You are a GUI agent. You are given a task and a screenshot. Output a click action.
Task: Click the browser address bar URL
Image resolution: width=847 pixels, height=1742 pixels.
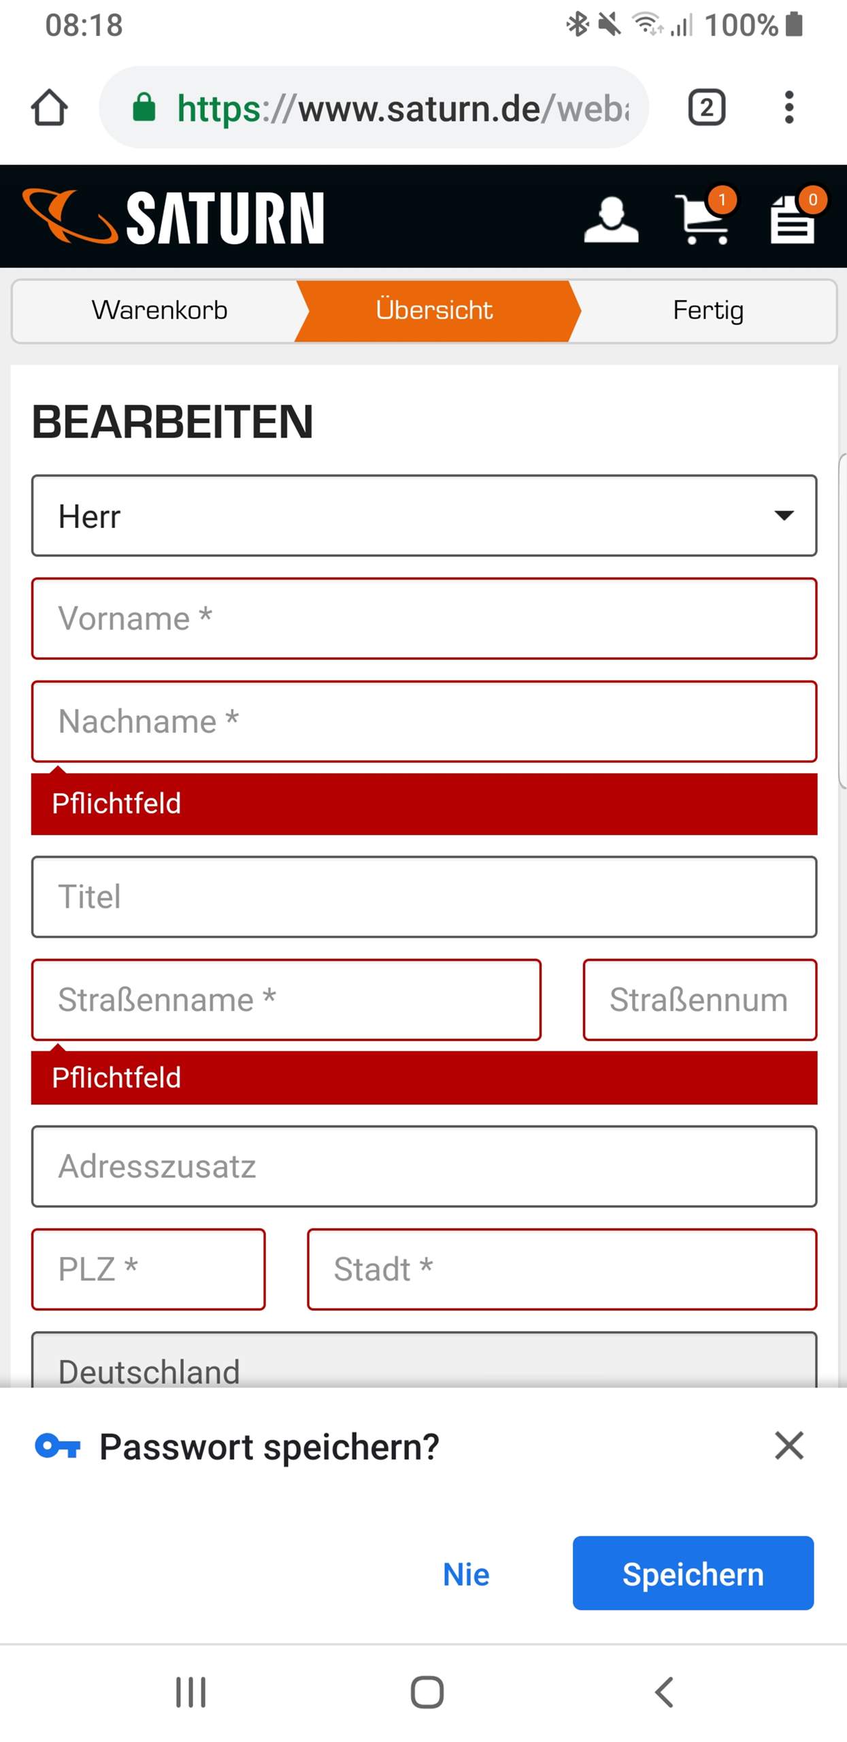[401, 108]
